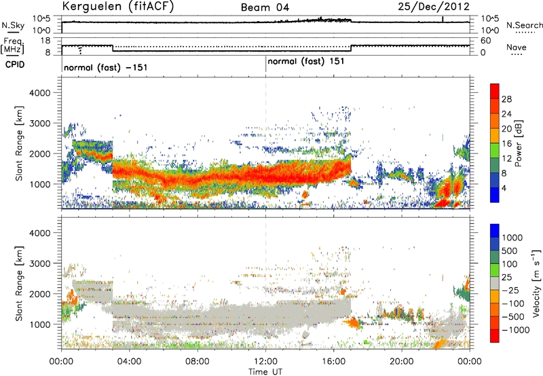Click the red bottom segment of Velocity colorbar
This screenshot has width=543, height=376.
point(495,336)
